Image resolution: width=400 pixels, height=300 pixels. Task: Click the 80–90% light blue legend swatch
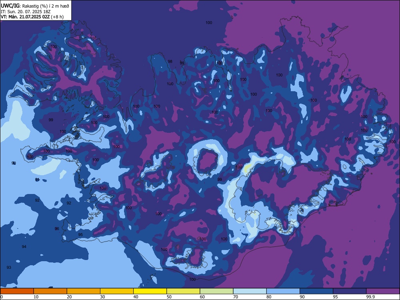point(283,291)
